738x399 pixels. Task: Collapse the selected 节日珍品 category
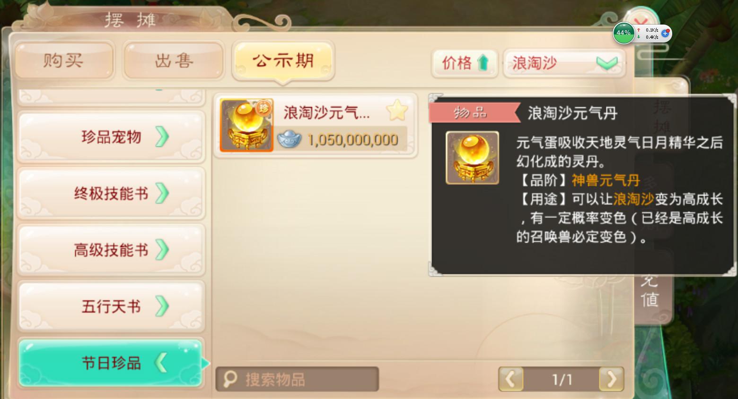[x=111, y=363]
